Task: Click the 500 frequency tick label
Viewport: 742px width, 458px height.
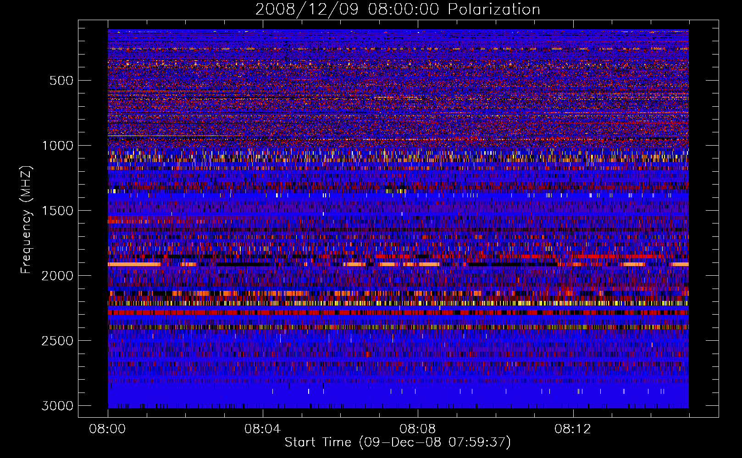Action: [x=61, y=81]
